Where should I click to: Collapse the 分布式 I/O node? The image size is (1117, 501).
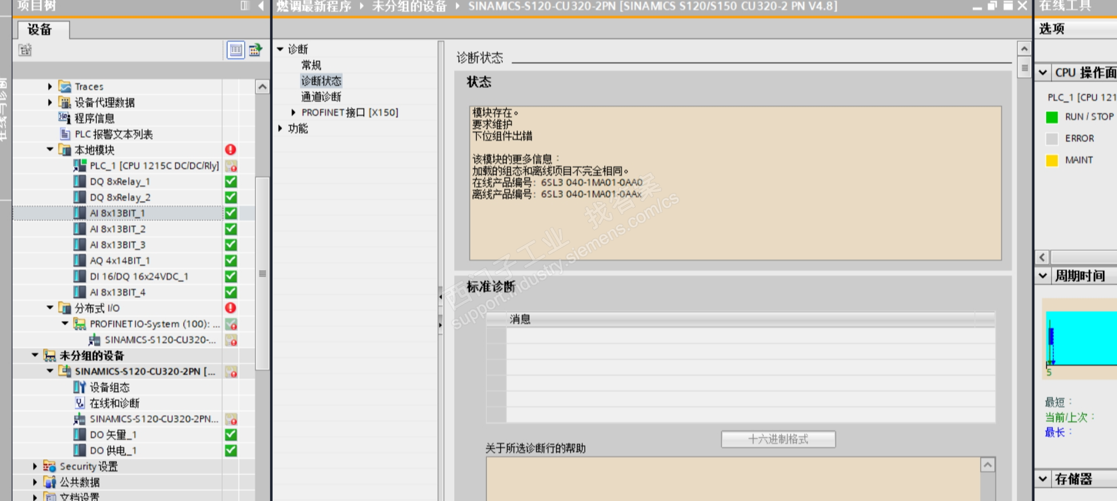click(50, 307)
